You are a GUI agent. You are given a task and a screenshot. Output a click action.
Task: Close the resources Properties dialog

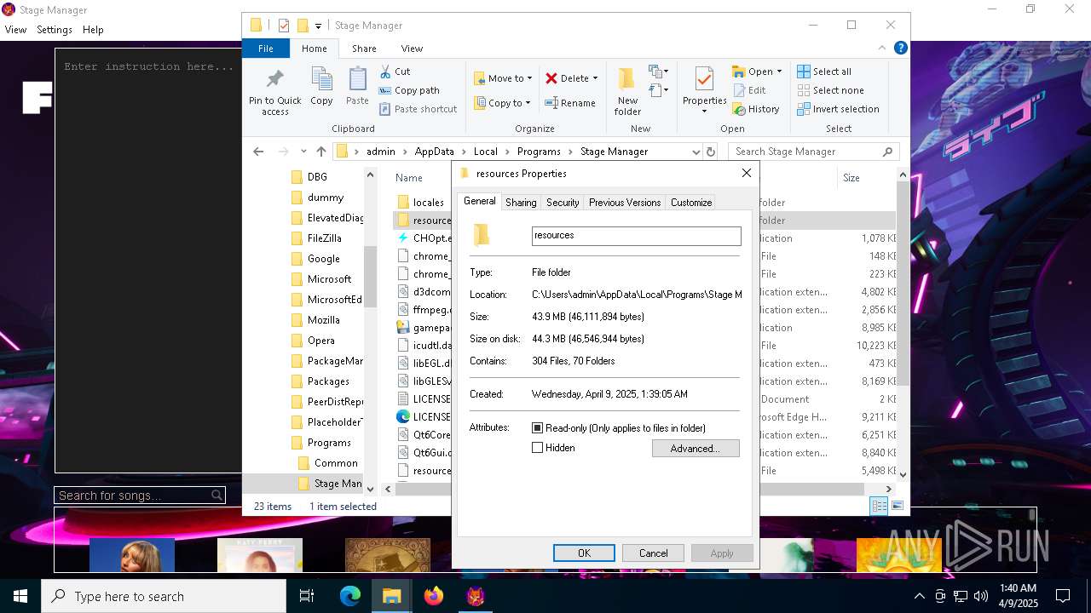[747, 173]
